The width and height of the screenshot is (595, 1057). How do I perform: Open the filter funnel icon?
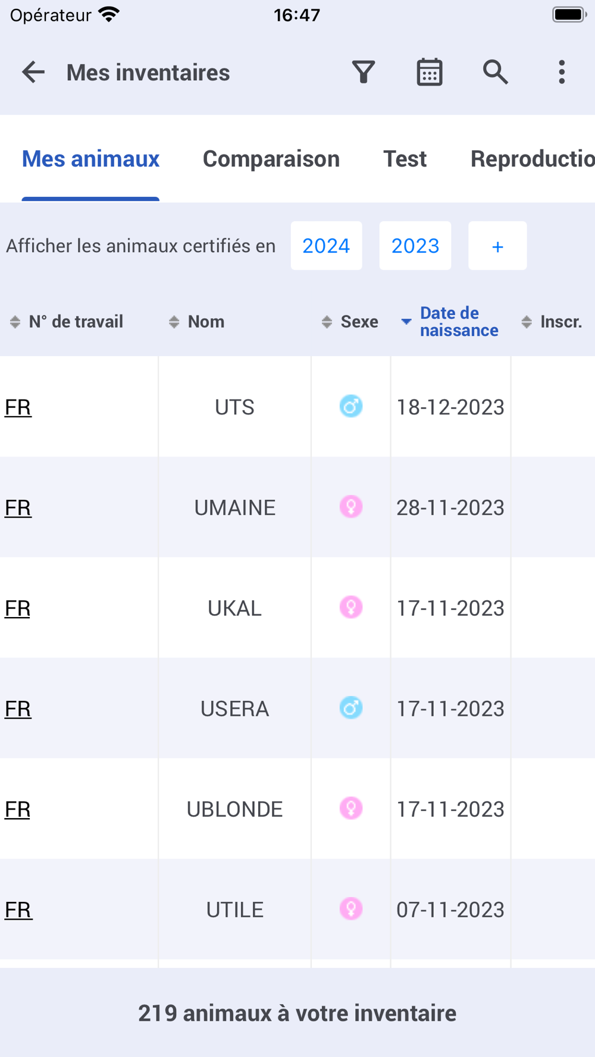[x=364, y=73]
